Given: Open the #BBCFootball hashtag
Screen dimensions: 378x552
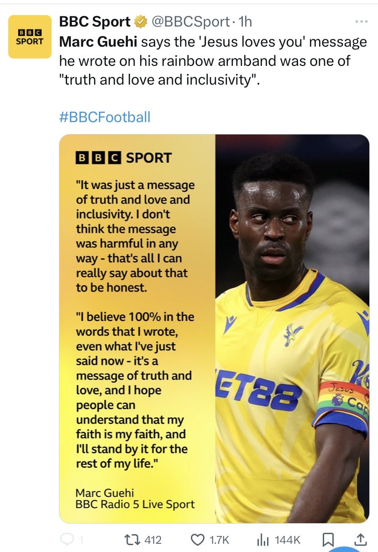Looking at the screenshot, I should point(105,117).
